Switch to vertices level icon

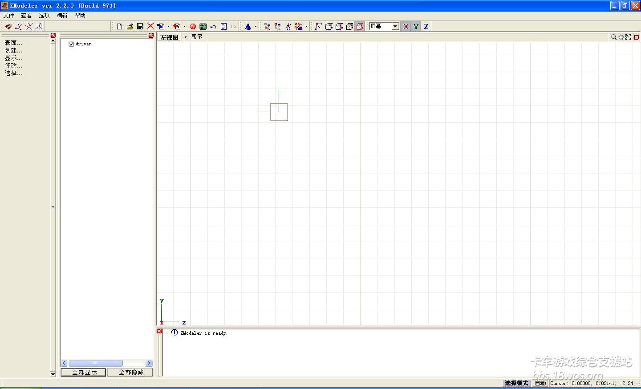(x=318, y=27)
